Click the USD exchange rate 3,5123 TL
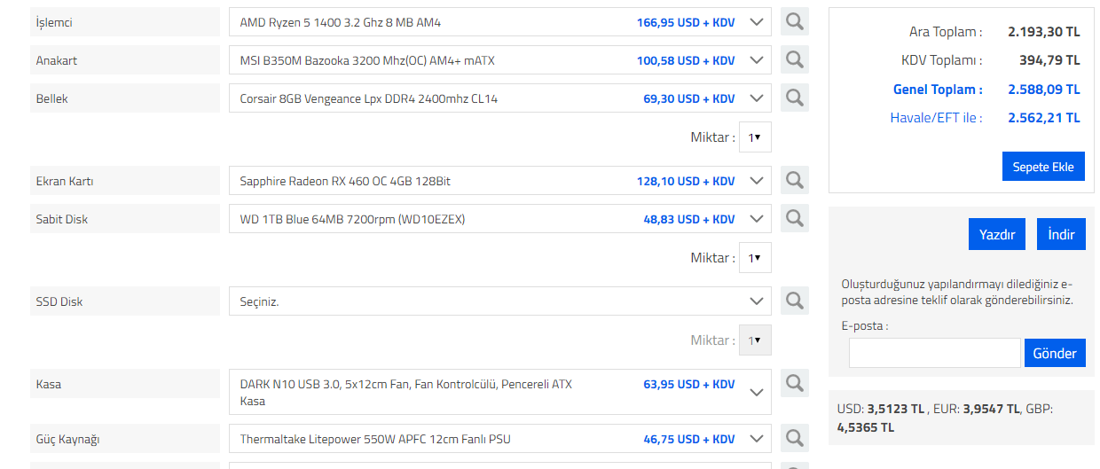Image resolution: width=1100 pixels, height=469 pixels. [896, 410]
